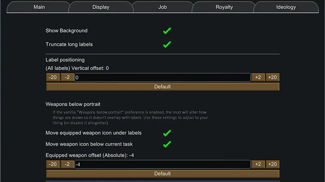Toggle the Show Background checkmark
Image resolution: width=325 pixels, height=182 pixels.
pyautogui.click(x=167, y=31)
